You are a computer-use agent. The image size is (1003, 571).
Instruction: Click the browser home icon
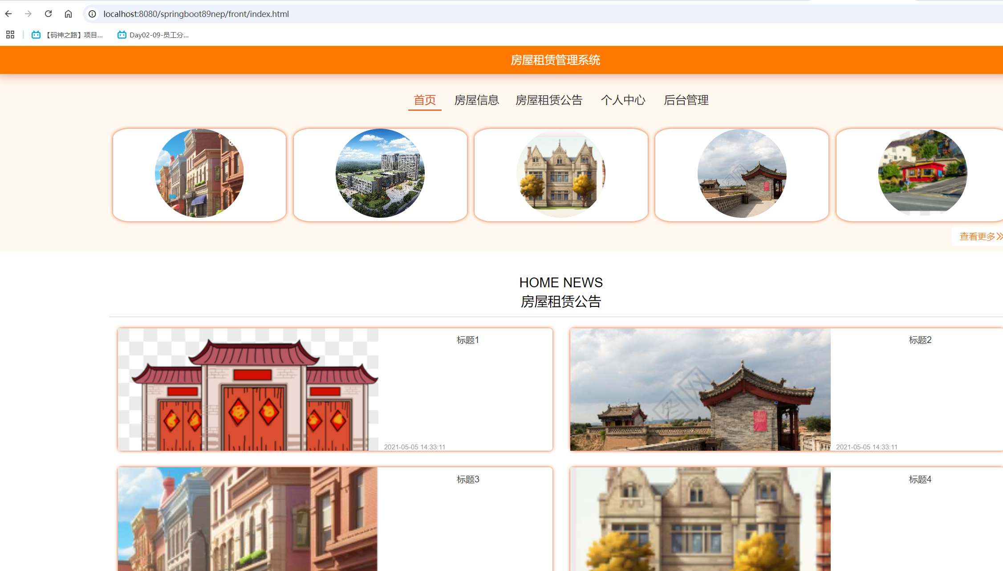pyautogui.click(x=68, y=14)
